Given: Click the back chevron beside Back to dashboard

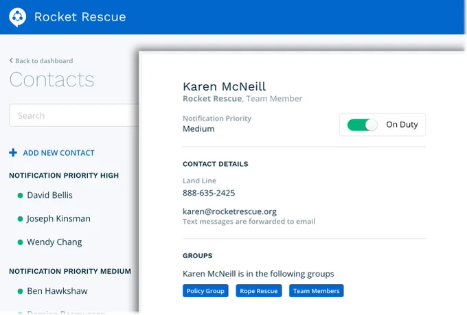Looking at the screenshot, I should 11,60.
